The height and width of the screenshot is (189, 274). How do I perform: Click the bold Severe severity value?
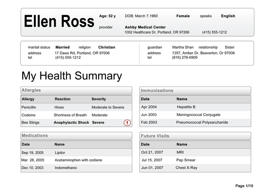[98, 123]
